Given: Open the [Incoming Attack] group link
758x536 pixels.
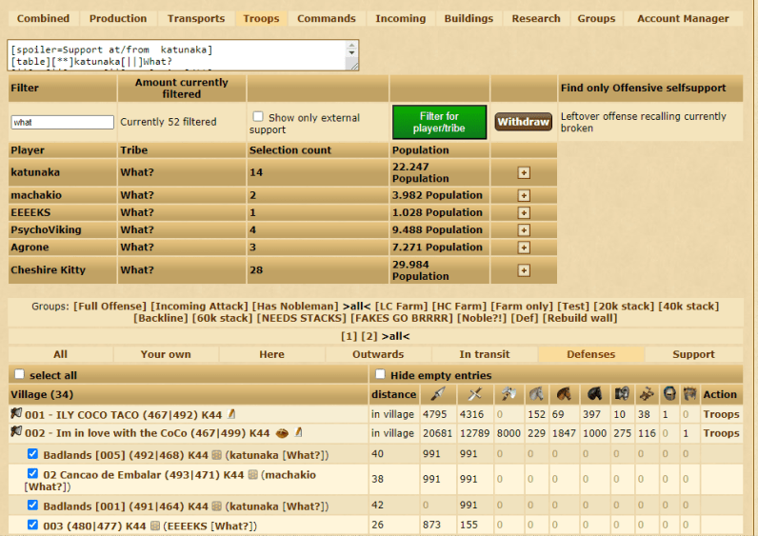Looking at the screenshot, I should tap(199, 306).
